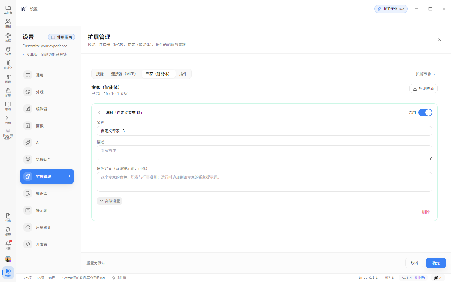Open the 终端 terminal icon
Screen dimensions: 451x282
[8, 120]
